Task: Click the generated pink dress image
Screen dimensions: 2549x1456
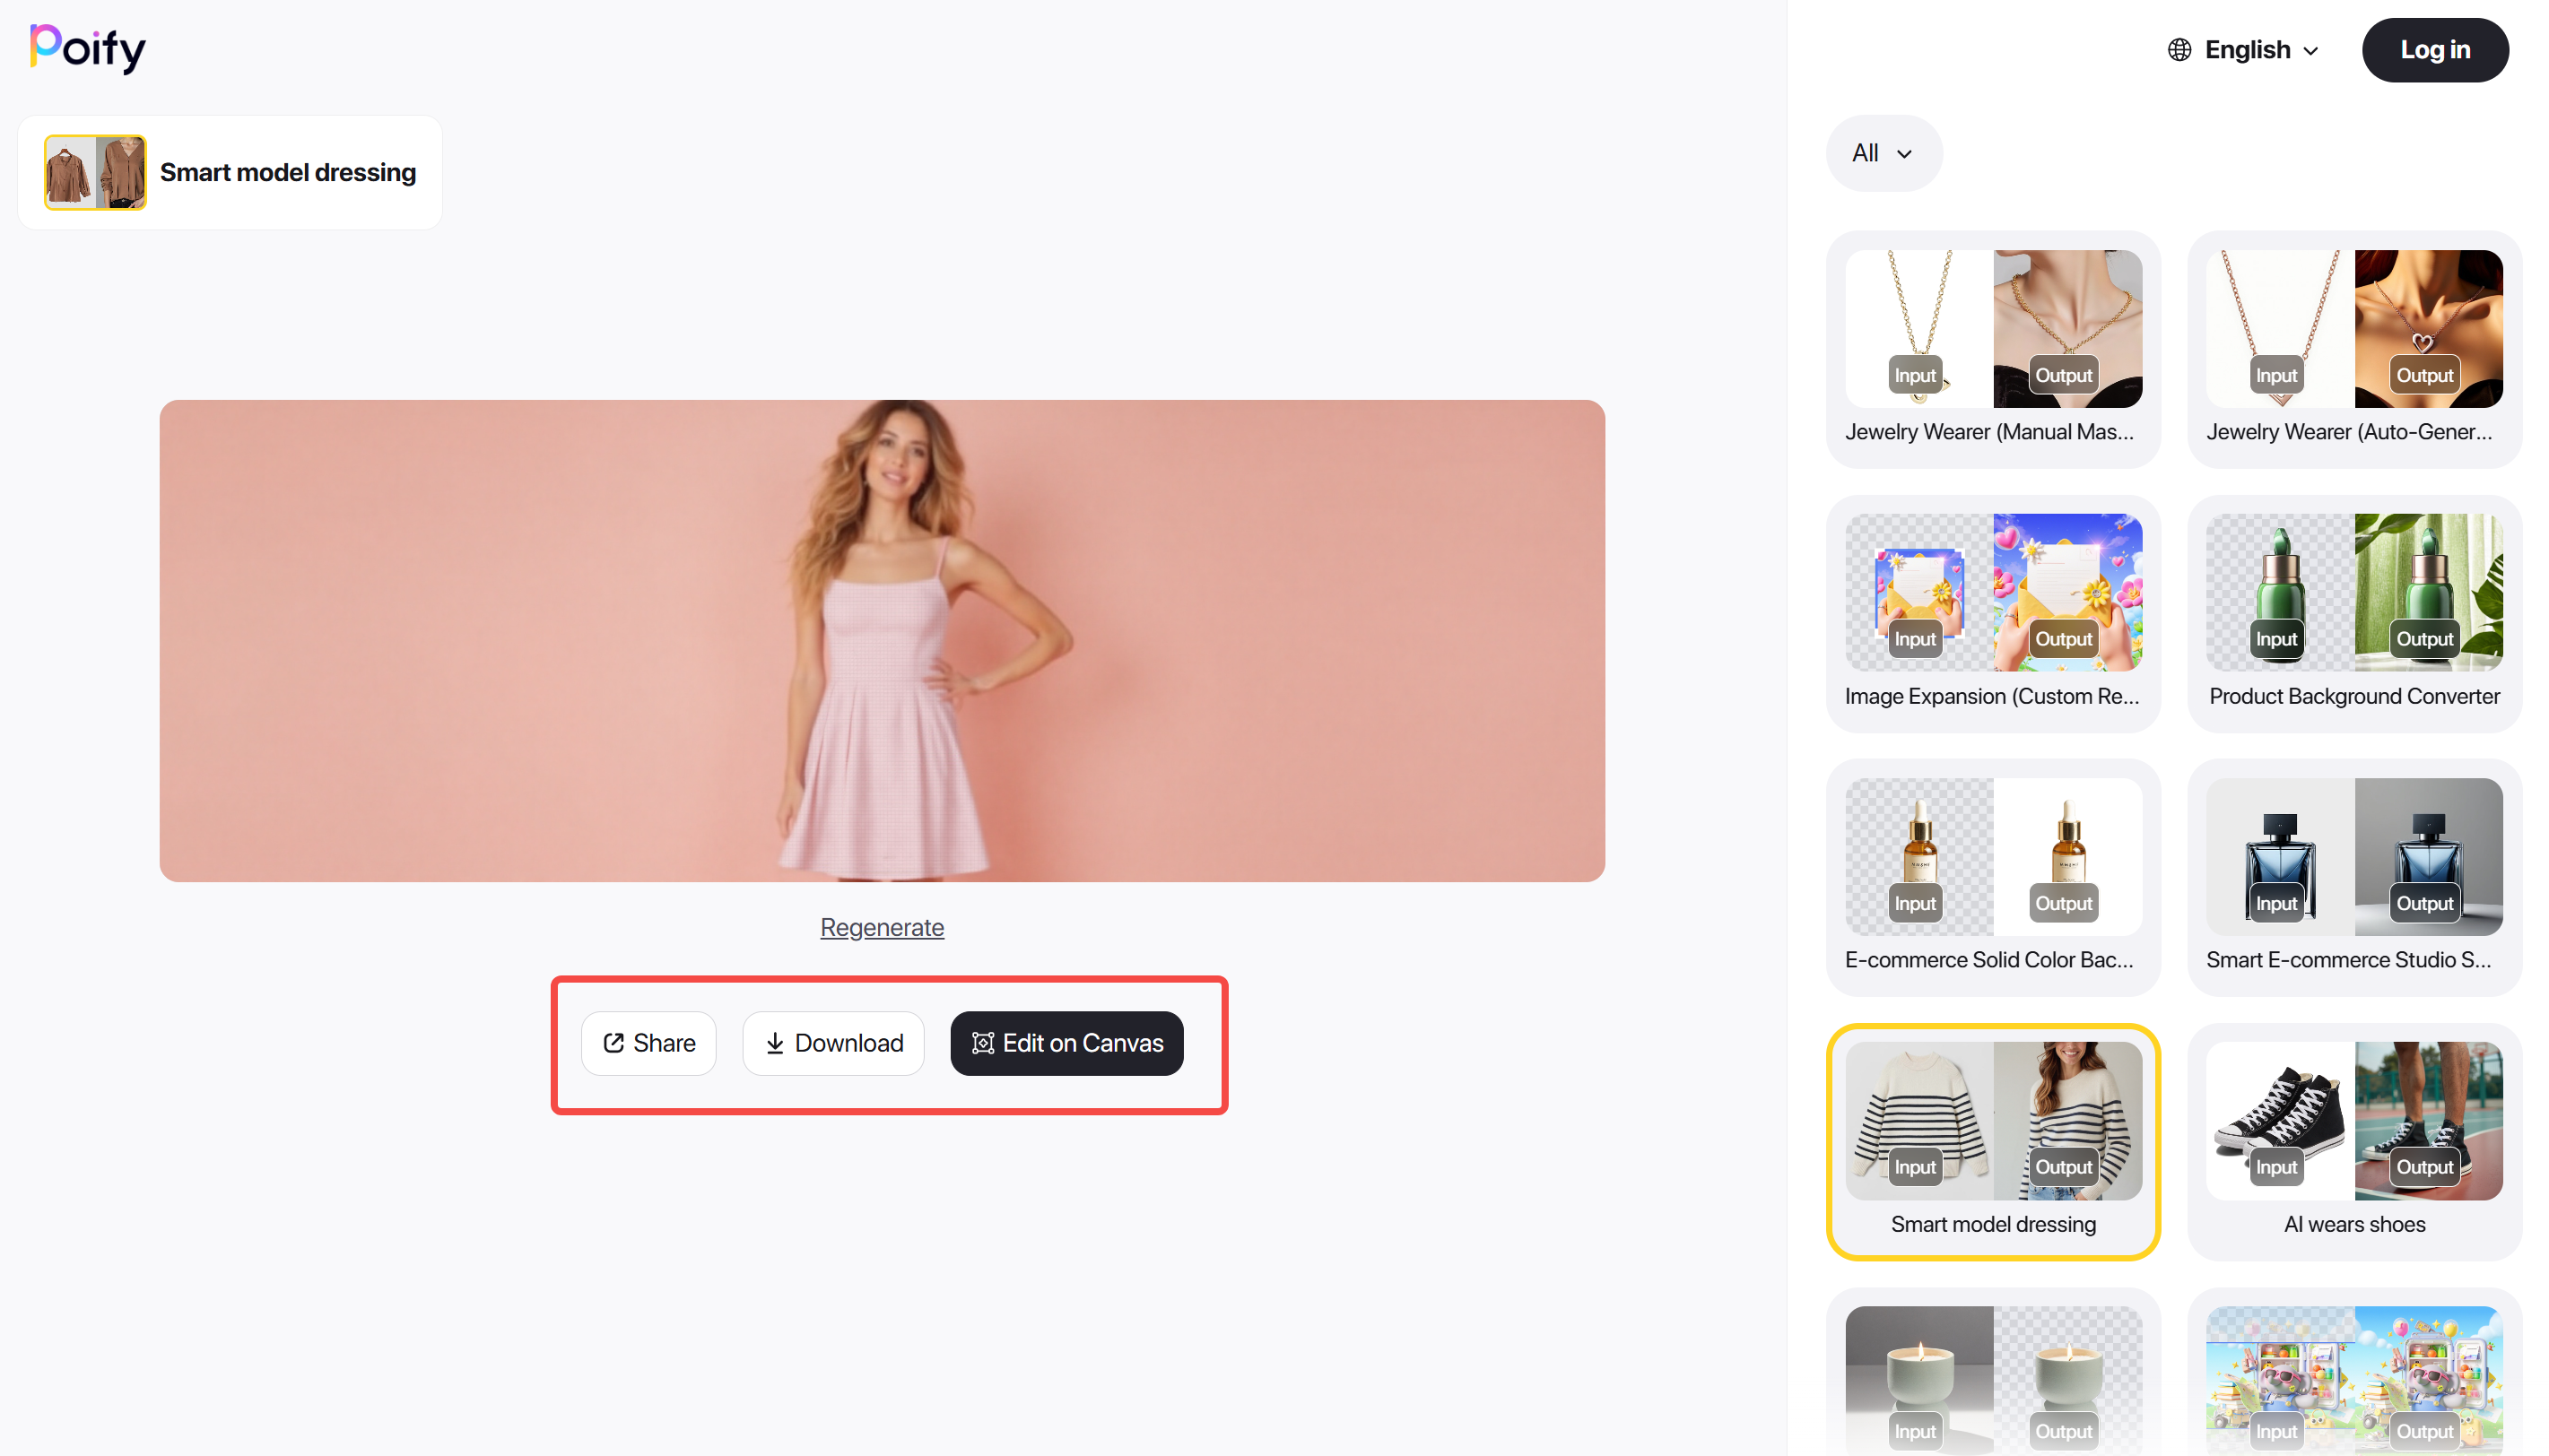Action: 882,640
